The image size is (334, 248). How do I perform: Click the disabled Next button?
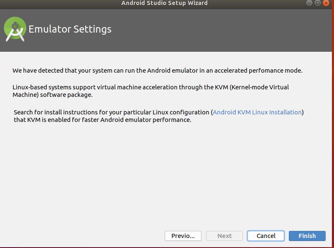(224, 236)
